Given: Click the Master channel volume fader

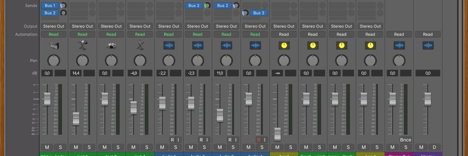Looking at the screenshot, I should click(x=428, y=99).
